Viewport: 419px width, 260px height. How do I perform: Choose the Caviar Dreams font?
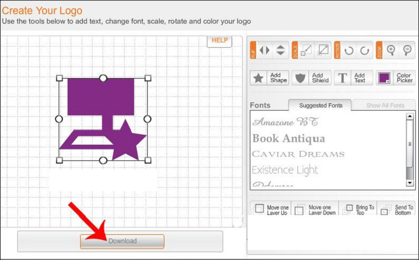click(x=298, y=154)
